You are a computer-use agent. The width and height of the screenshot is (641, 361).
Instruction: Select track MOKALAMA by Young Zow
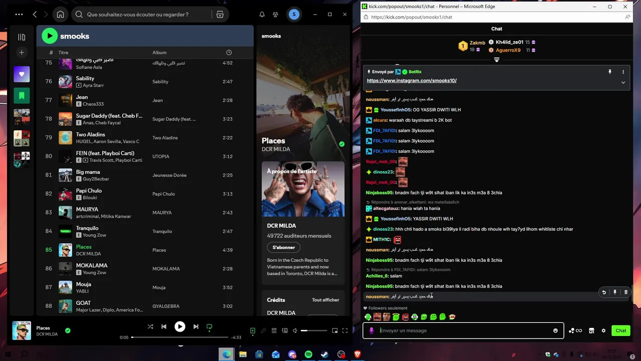(x=145, y=269)
